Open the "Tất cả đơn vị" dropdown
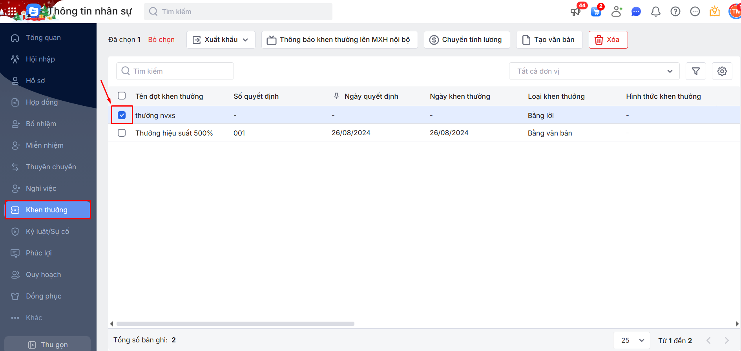Viewport: 741px width, 351px height. [594, 71]
